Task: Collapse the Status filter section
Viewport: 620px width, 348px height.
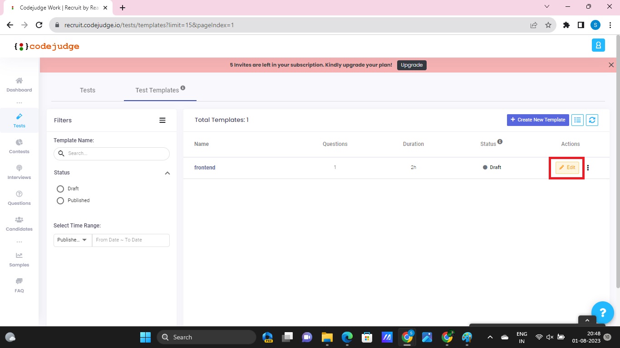Action: click(167, 173)
